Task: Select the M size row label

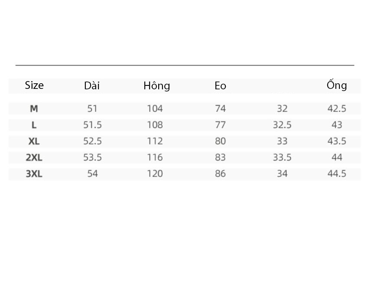Action: tap(34, 109)
